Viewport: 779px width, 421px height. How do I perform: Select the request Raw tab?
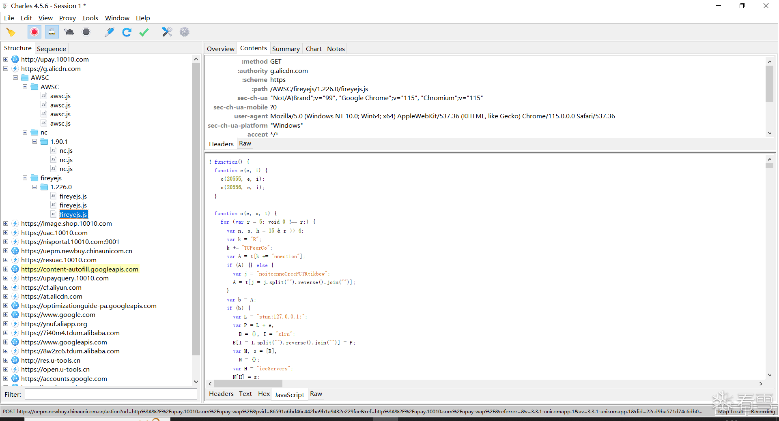(x=245, y=143)
